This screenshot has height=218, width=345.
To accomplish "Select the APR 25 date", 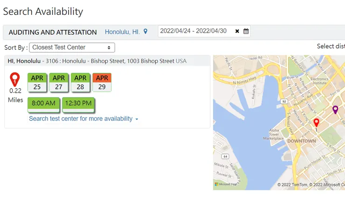I will pos(37,82).
